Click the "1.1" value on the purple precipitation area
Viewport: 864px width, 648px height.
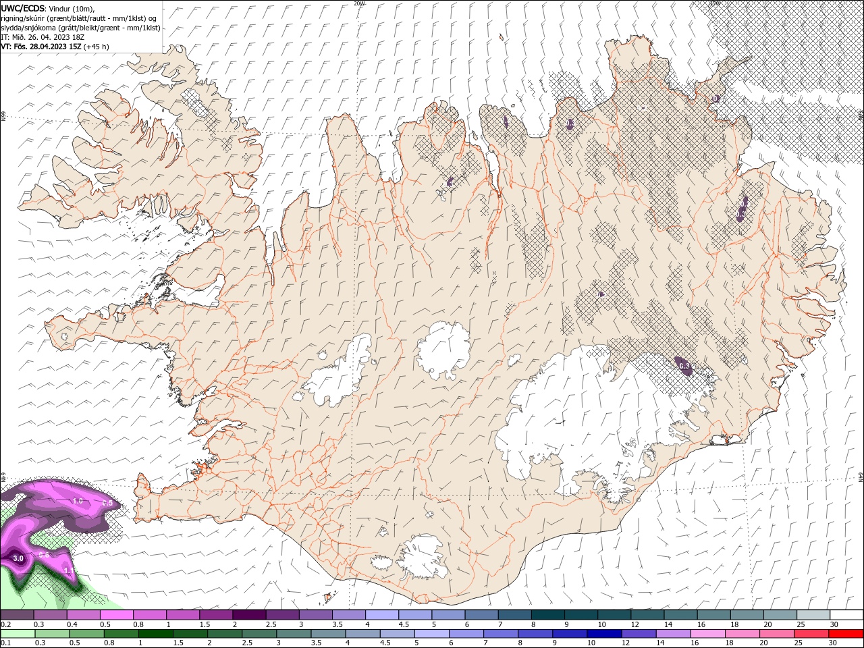pyautogui.click(x=68, y=570)
